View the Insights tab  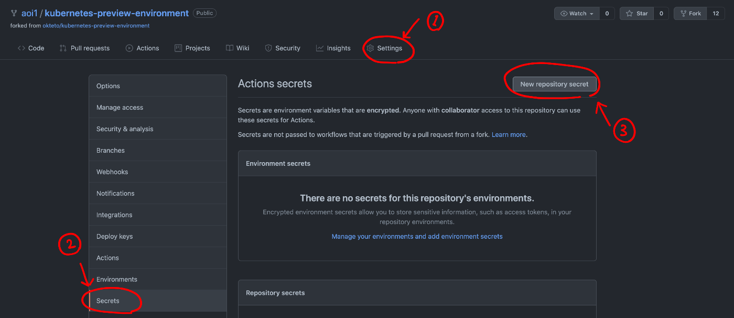(x=333, y=48)
